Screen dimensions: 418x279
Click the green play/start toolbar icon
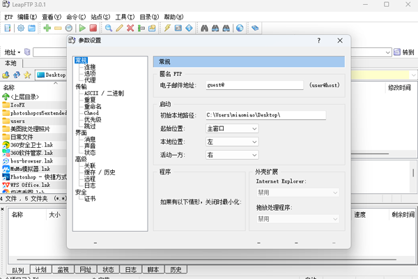(x=82, y=28)
